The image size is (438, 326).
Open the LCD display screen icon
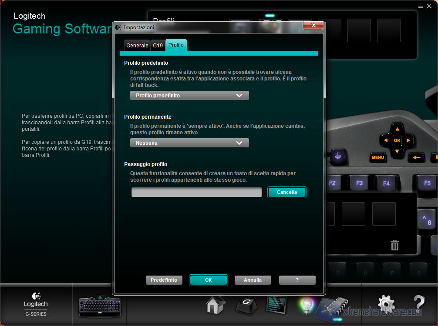point(276,305)
